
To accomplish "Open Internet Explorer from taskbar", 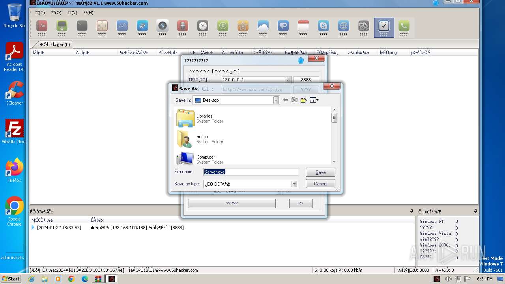I will click(31, 279).
